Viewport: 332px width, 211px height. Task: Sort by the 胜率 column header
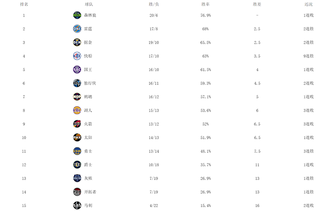[205, 4]
